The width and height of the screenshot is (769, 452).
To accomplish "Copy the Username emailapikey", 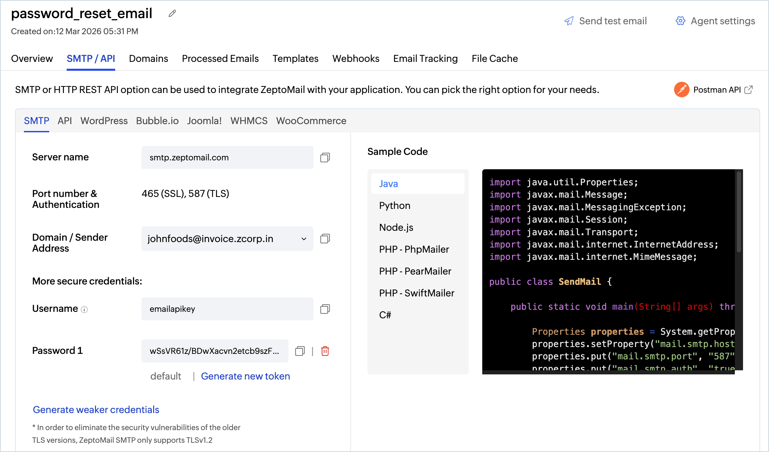I will coord(325,309).
